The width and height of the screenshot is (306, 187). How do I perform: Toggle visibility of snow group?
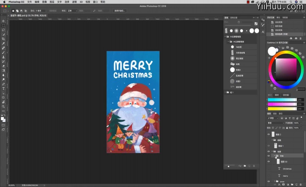[269, 181]
